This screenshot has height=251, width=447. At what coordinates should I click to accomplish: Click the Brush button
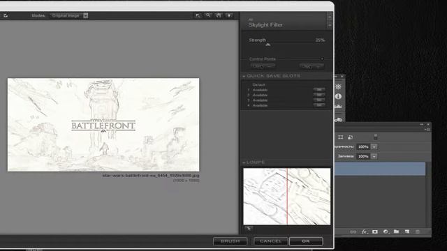(x=230, y=241)
